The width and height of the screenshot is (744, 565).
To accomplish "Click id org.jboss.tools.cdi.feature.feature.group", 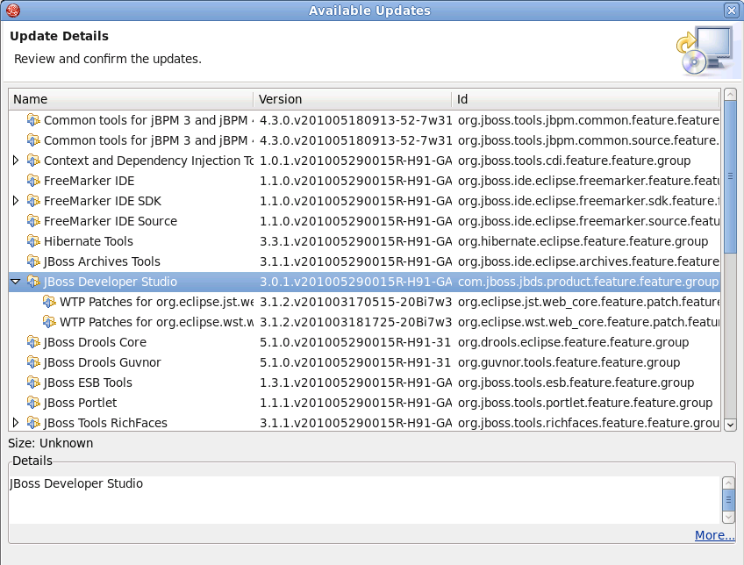I will [574, 161].
